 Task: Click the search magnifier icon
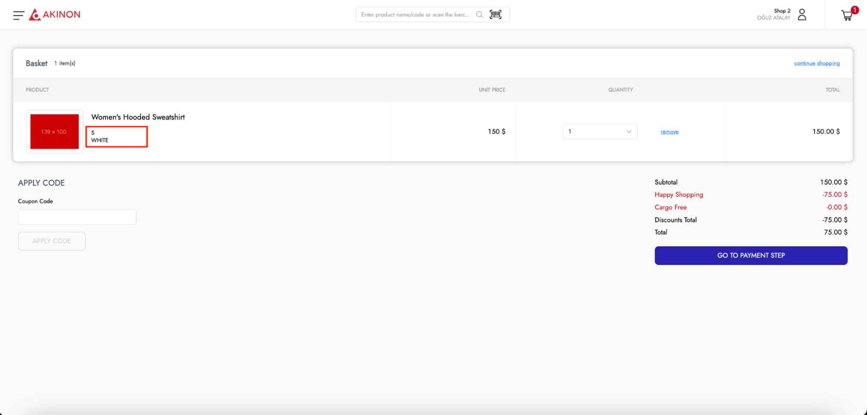[x=479, y=15]
